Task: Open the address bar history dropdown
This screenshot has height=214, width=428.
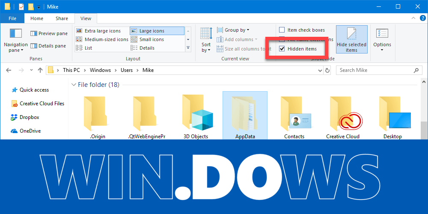Action: pyautogui.click(x=321, y=71)
